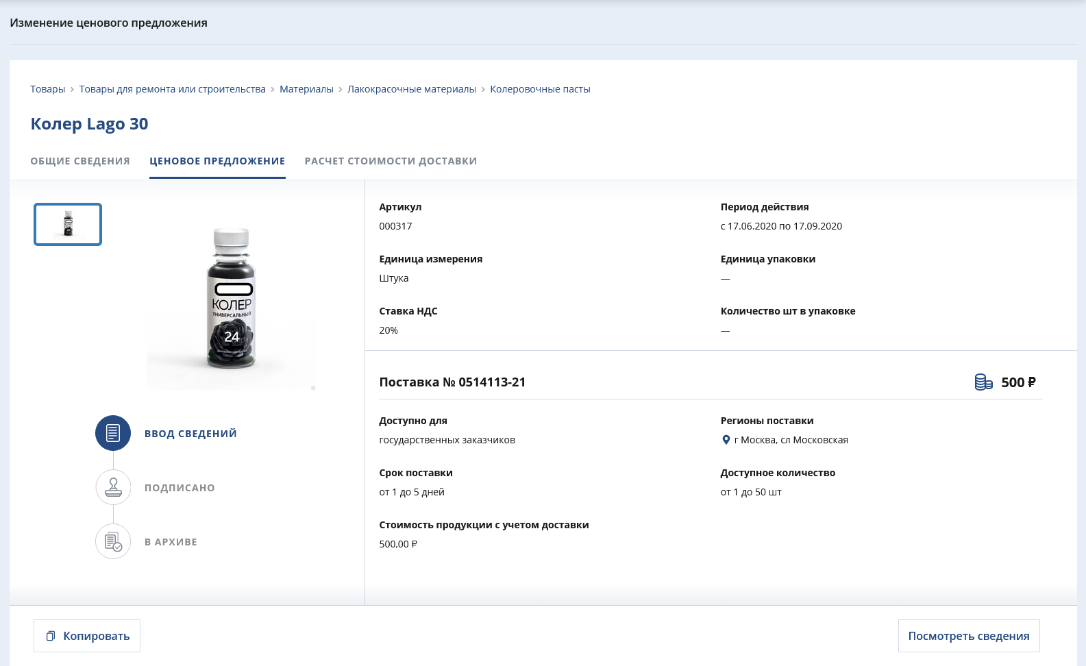The image size is (1086, 666).
Task: Click 'Количество шт в упаковке' label
Action: (788, 311)
